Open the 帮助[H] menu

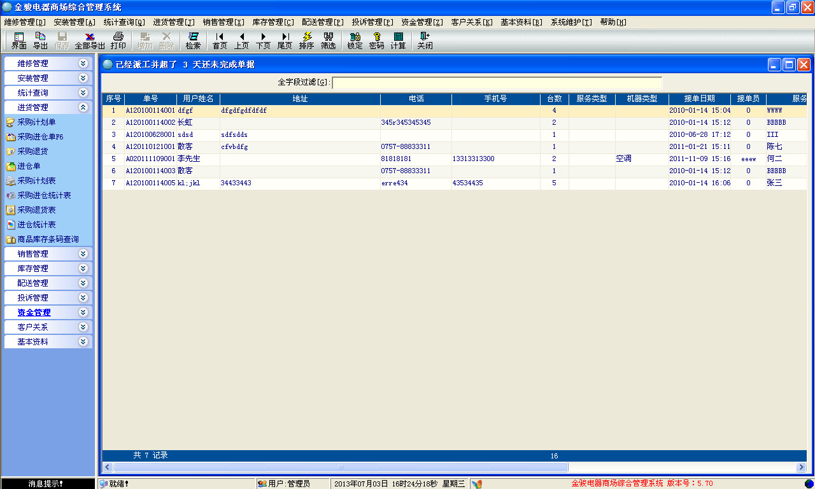tap(613, 22)
